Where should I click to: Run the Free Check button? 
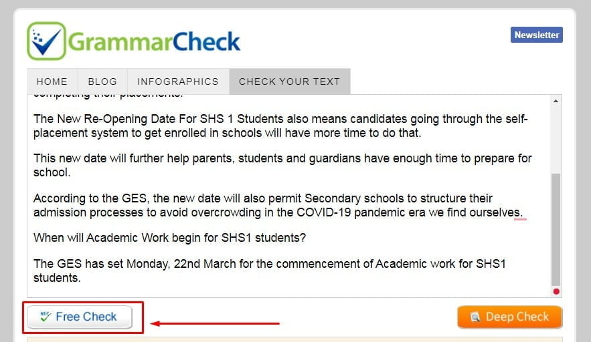(80, 317)
